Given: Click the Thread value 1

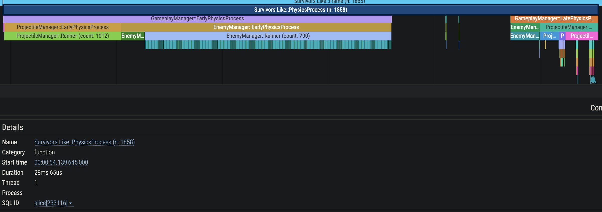Looking at the screenshot, I should point(36,183).
